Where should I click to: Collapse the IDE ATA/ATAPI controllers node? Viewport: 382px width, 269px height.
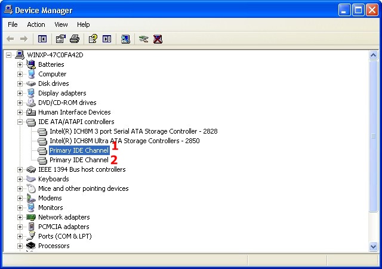point(20,122)
